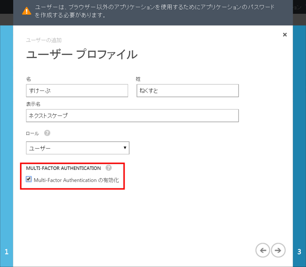Uncheck Multi-Factor Authentication の有効化 checkbox
The height and width of the screenshot is (267, 306).
29,179
